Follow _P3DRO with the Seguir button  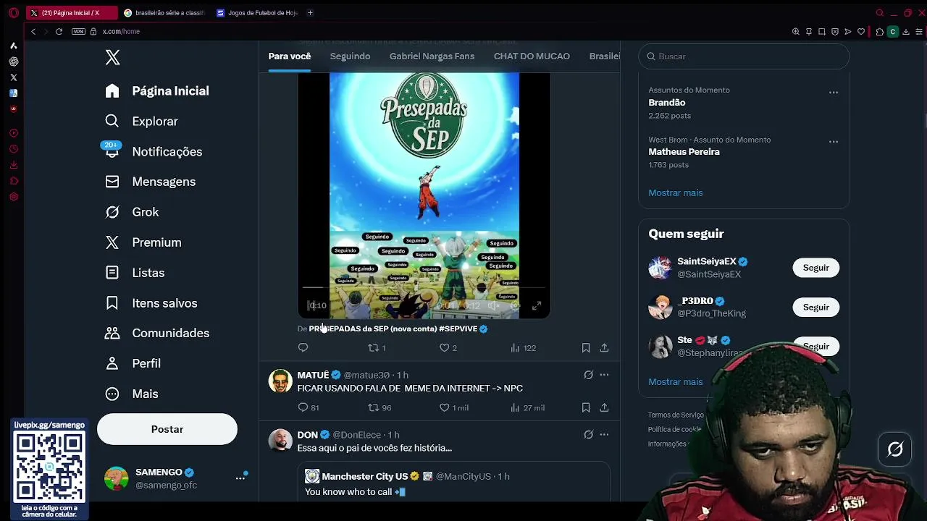coord(815,307)
